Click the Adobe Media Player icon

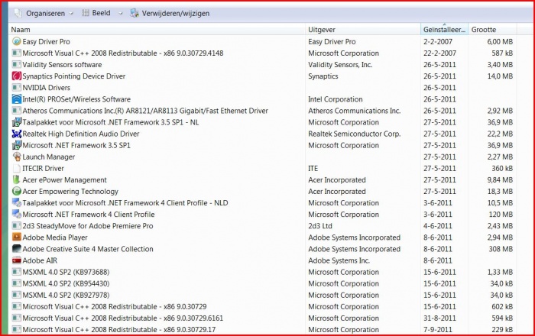click(17, 237)
